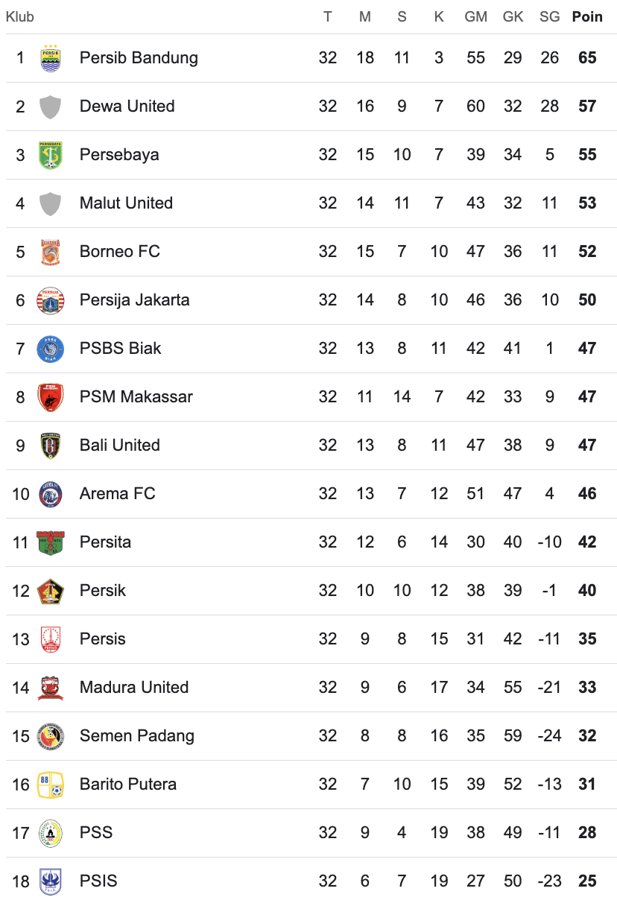Open the Malut United team link
Screen dimensions: 617x903
127,203
